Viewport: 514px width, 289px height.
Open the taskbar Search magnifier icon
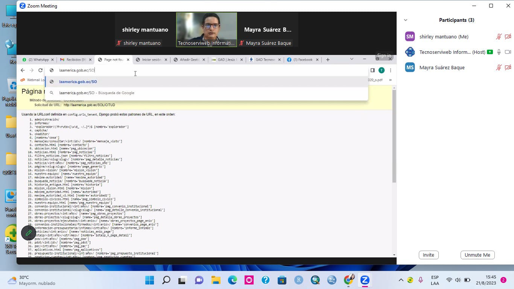tap(166, 280)
